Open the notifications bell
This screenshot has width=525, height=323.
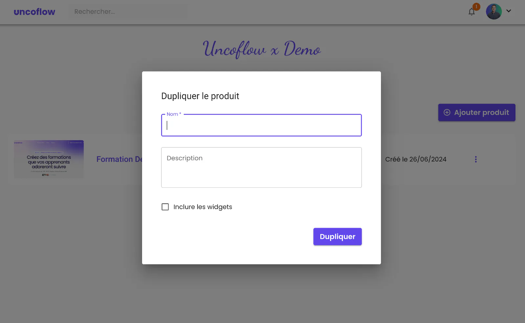tap(472, 12)
